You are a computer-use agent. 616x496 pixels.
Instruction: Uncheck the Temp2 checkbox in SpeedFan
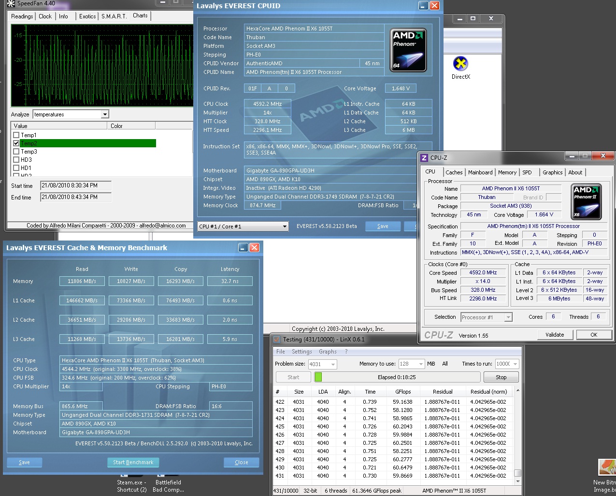(16, 143)
